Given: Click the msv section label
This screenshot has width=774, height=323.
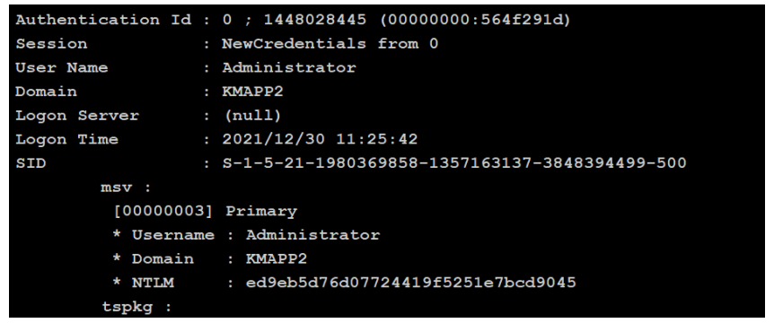Looking at the screenshot, I should pos(126,188).
